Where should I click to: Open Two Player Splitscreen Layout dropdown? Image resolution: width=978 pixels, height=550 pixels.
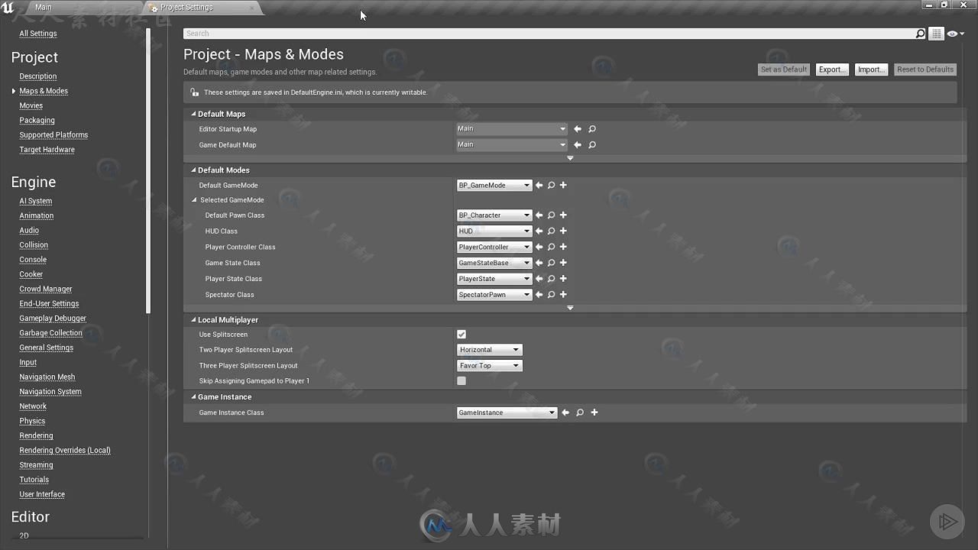point(490,350)
